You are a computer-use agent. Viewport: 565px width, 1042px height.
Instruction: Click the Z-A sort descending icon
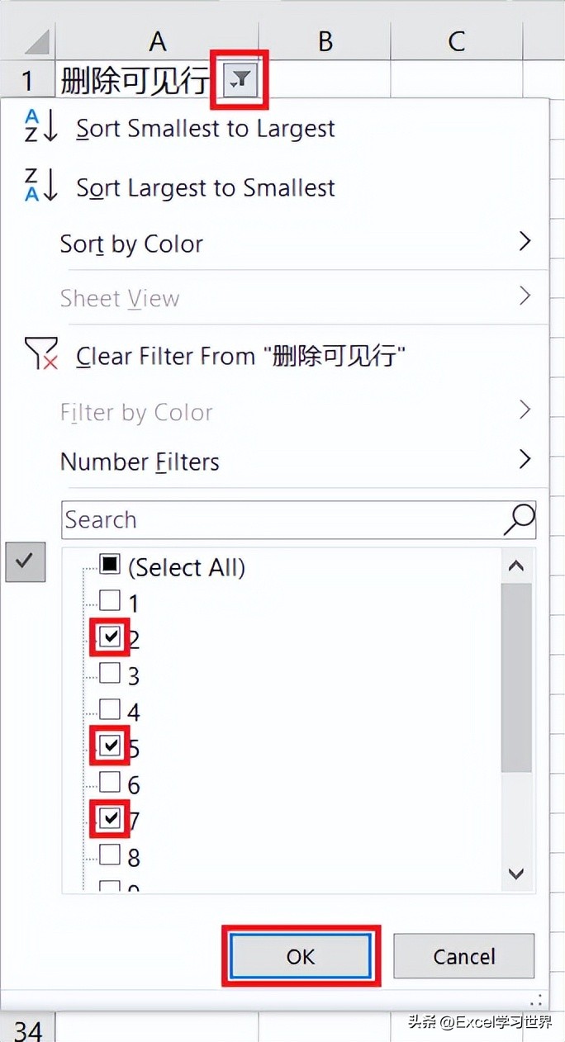coord(40,186)
